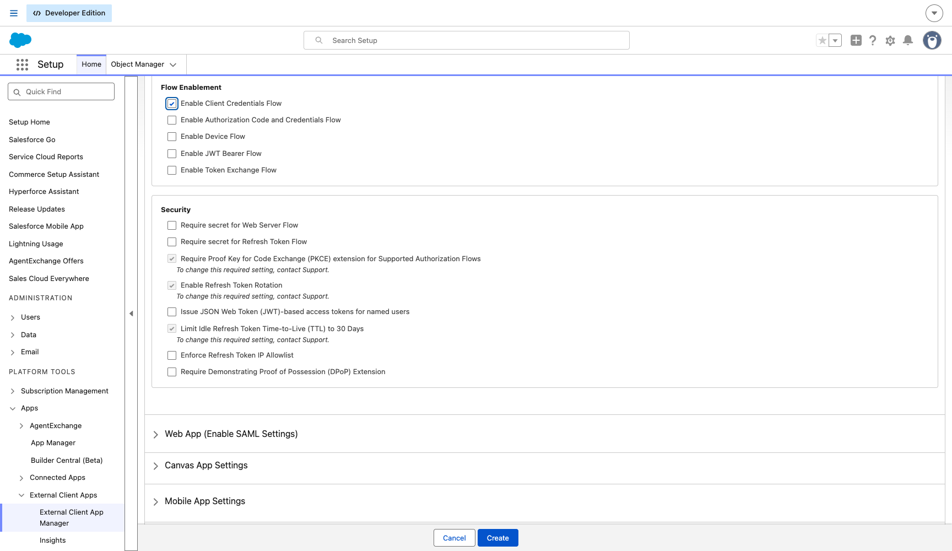Click the Quick Find input box
This screenshot has height=551, width=952.
61,91
